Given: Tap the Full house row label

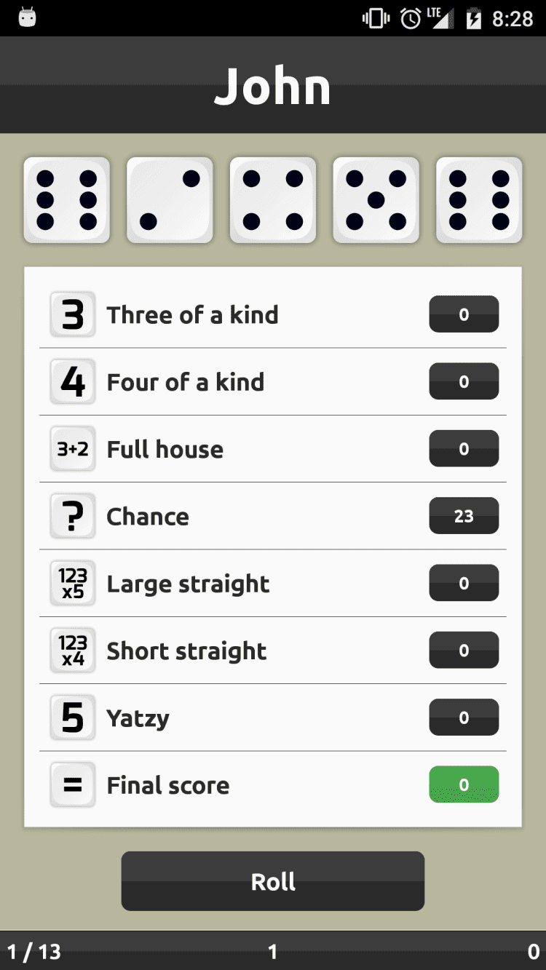Looking at the screenshot, I should pyautogui.click(x=165, y=450).
